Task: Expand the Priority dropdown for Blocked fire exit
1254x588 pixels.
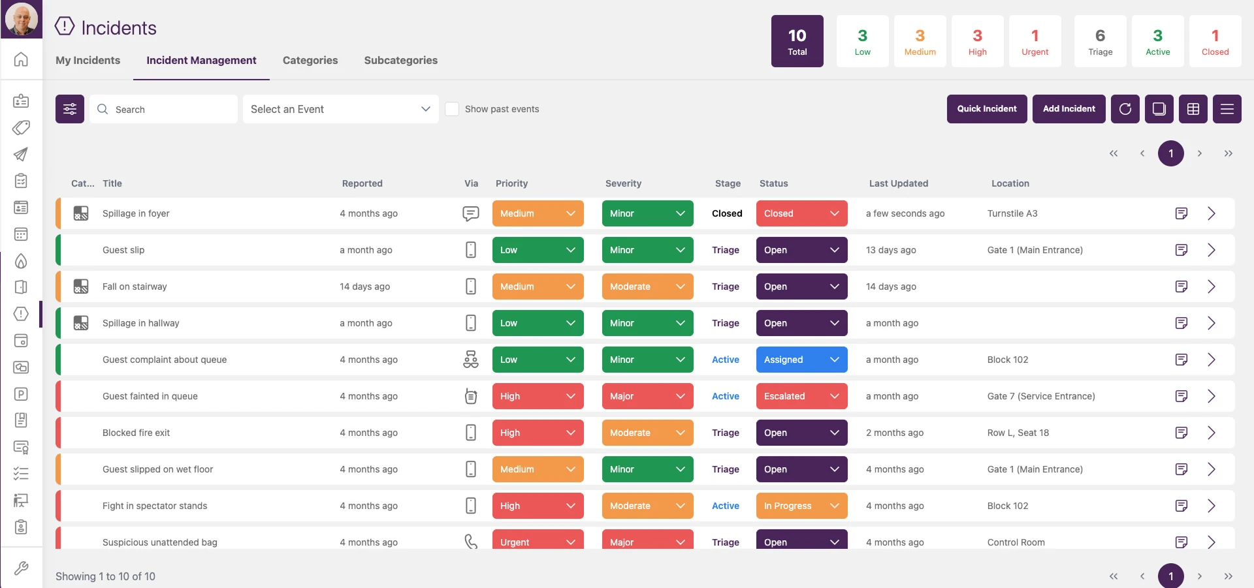Action: coord(538,433)
